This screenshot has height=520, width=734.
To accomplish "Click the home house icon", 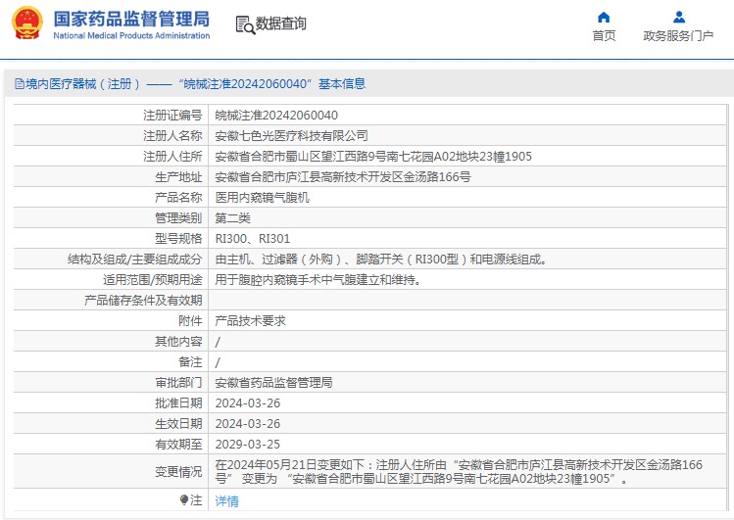I will (x=604, y=18).
